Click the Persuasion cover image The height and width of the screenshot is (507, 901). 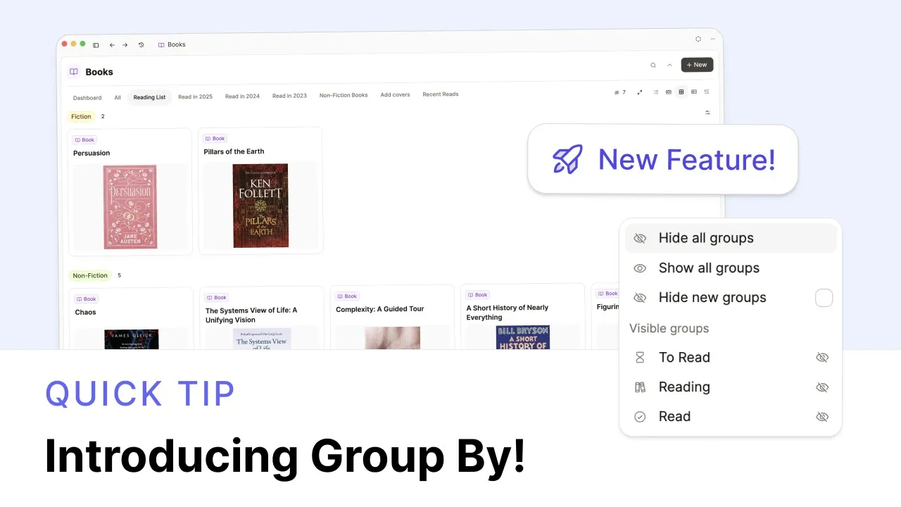[x=130, y=207]
